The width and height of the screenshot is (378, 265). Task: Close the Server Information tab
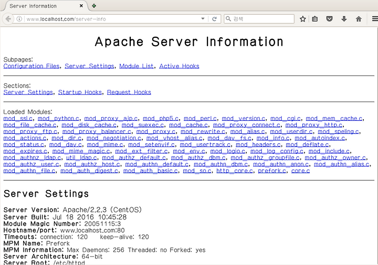point(81,6)
